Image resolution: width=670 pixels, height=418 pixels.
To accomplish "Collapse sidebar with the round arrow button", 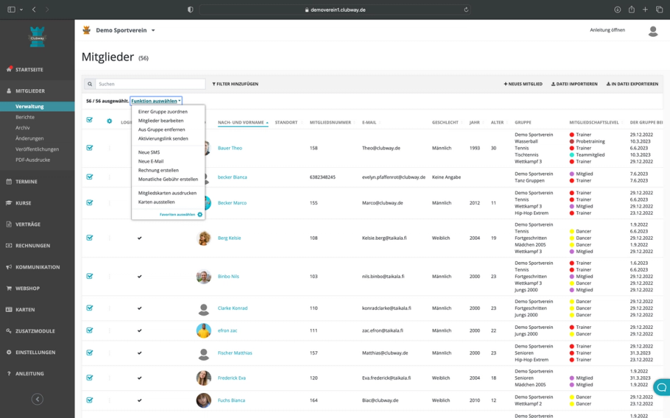I will (37, 399).
